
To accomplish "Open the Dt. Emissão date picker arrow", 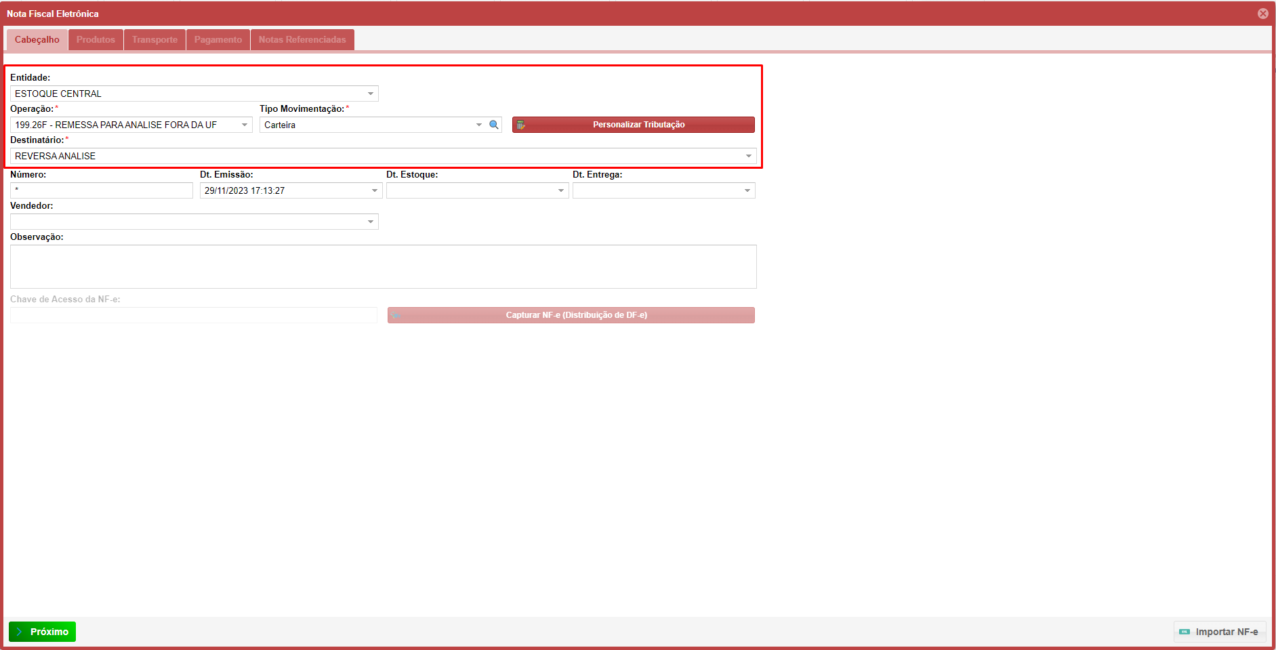I will click(375, 190).
